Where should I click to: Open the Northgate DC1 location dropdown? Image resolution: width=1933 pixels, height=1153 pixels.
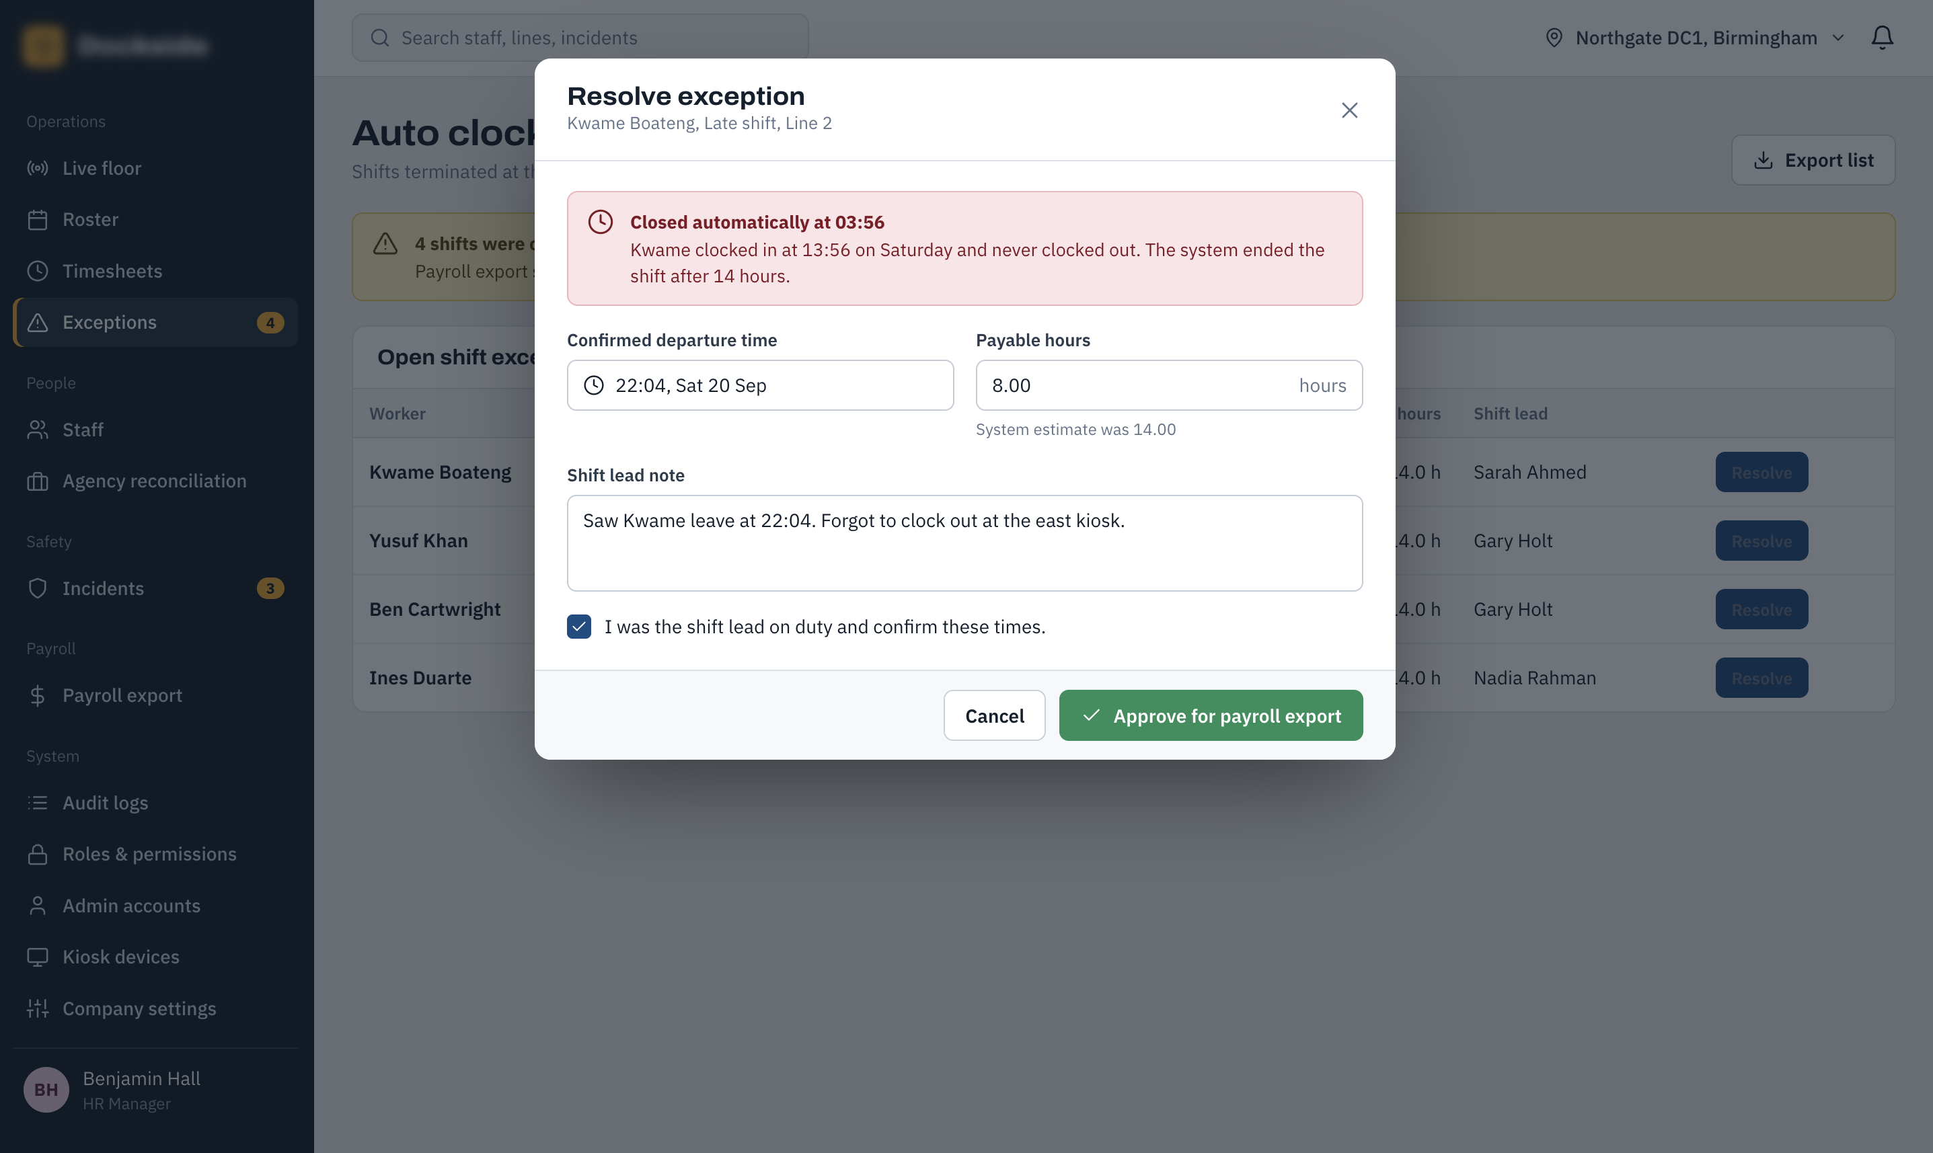click(1694, 37)
